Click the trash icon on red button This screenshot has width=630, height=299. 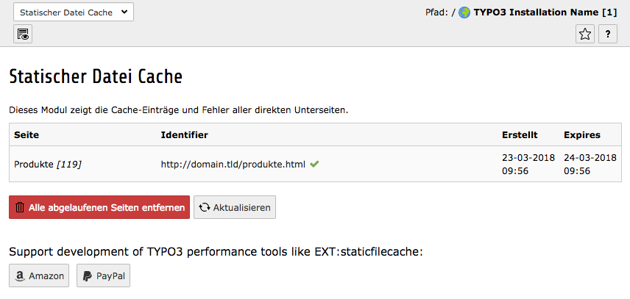point(20,208)
